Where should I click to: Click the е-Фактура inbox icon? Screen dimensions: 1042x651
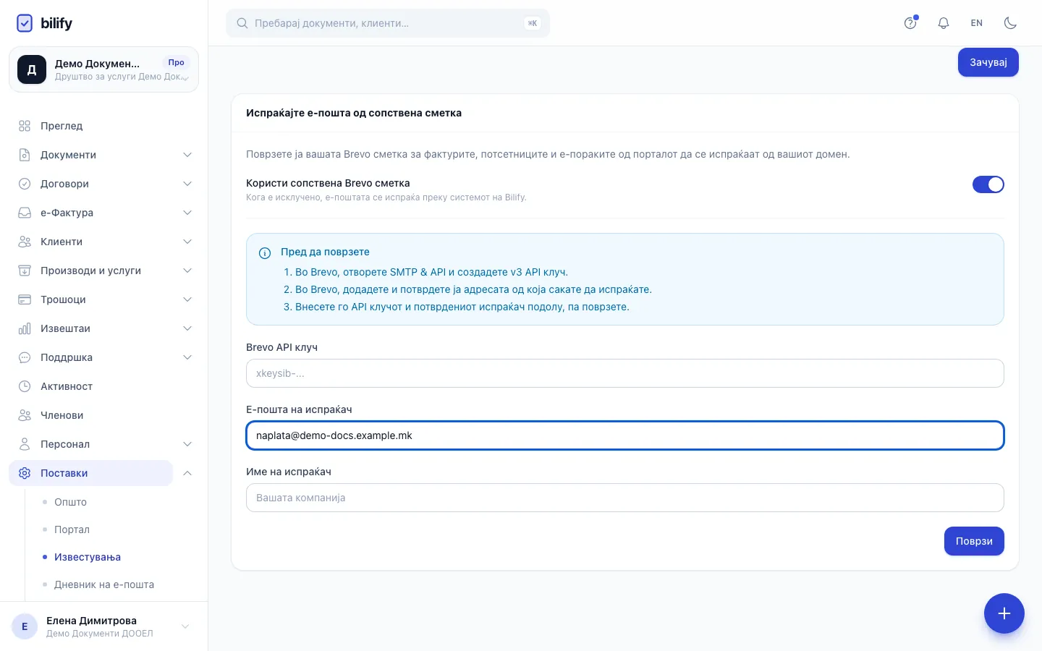(x=25, y=213)
